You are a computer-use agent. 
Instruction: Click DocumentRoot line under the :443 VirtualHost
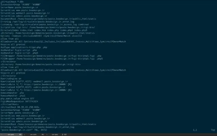pos(48,124)
